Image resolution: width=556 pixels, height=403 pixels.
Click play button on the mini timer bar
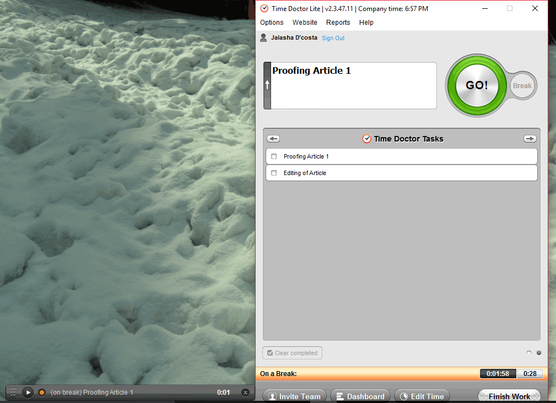click(x=28, y=393)
